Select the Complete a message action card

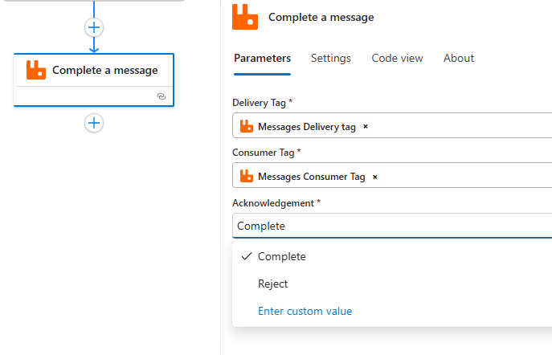pyautogui.click(x=104, y=71)
